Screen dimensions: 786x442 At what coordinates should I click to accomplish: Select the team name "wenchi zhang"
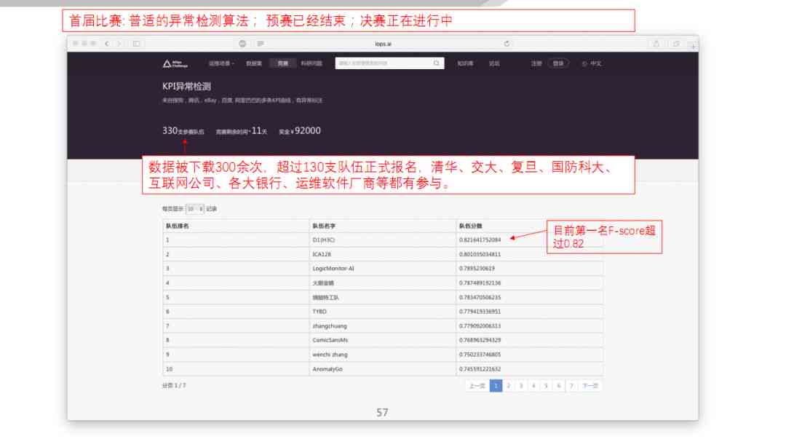(x=330, y=355)
